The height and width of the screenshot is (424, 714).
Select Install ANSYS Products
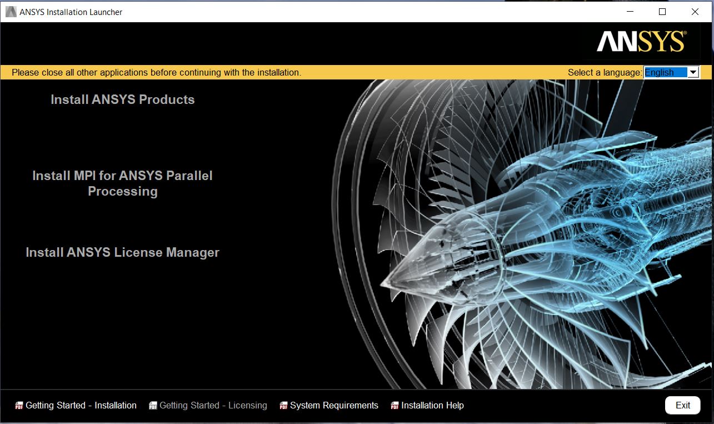pyautogui.click(x=122, y=99)
